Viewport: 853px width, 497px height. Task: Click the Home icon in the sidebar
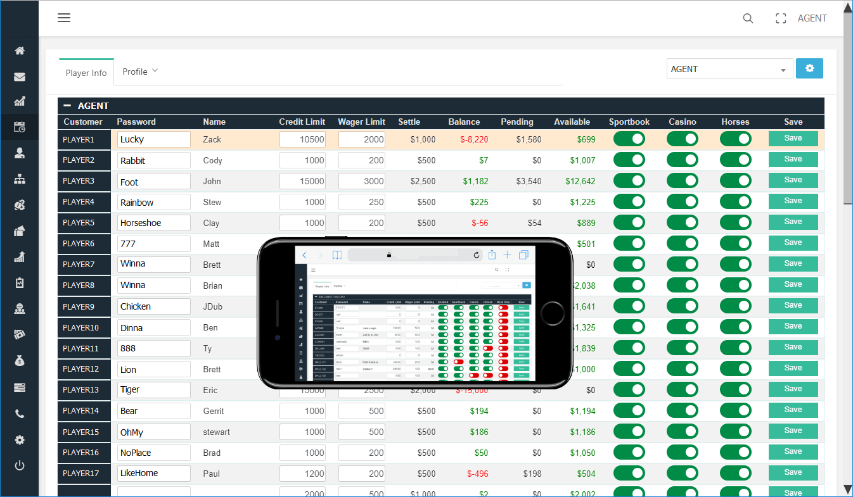pyautogui.click(x=20, y=51)
